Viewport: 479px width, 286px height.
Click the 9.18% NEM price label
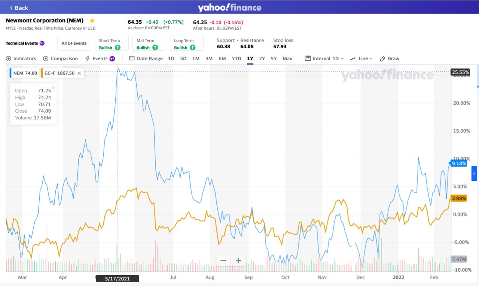click(459, 163)
